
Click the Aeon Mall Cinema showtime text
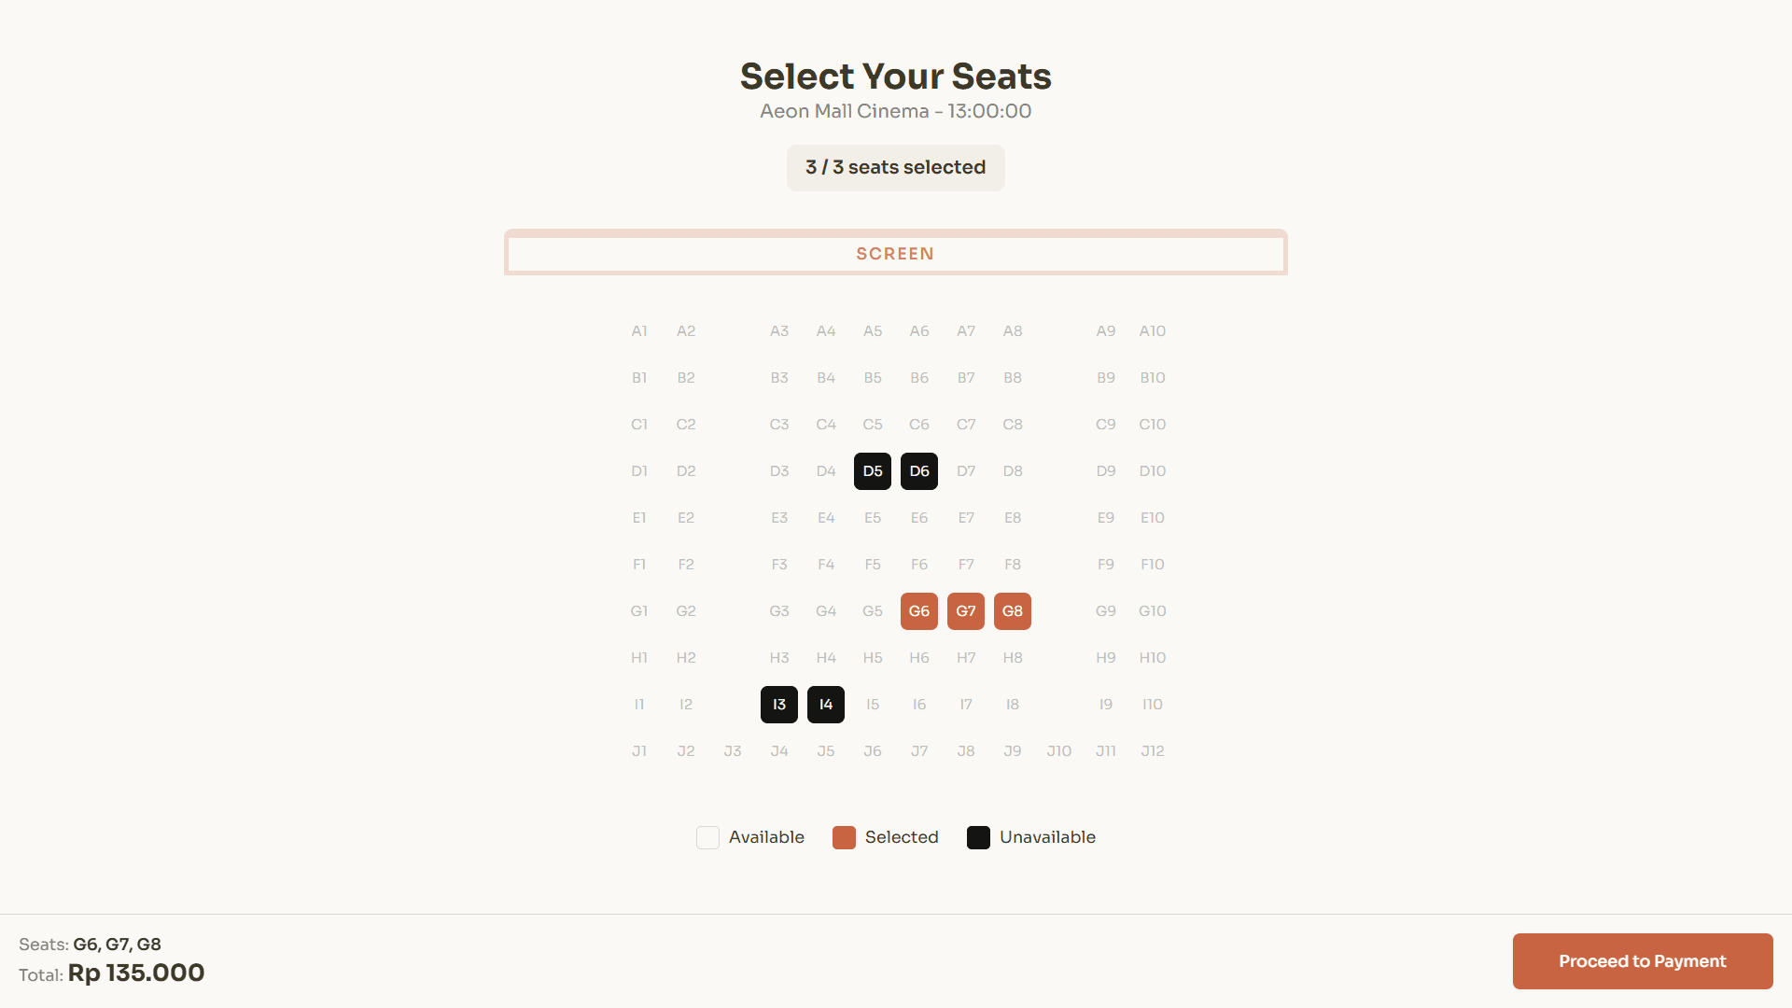click(894, 111)
